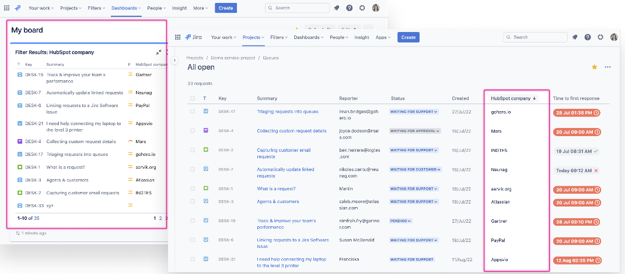Screen dimensions: 625x274
Task: Open Pending status dropdown on DESK-19
Action: (400, 220)
